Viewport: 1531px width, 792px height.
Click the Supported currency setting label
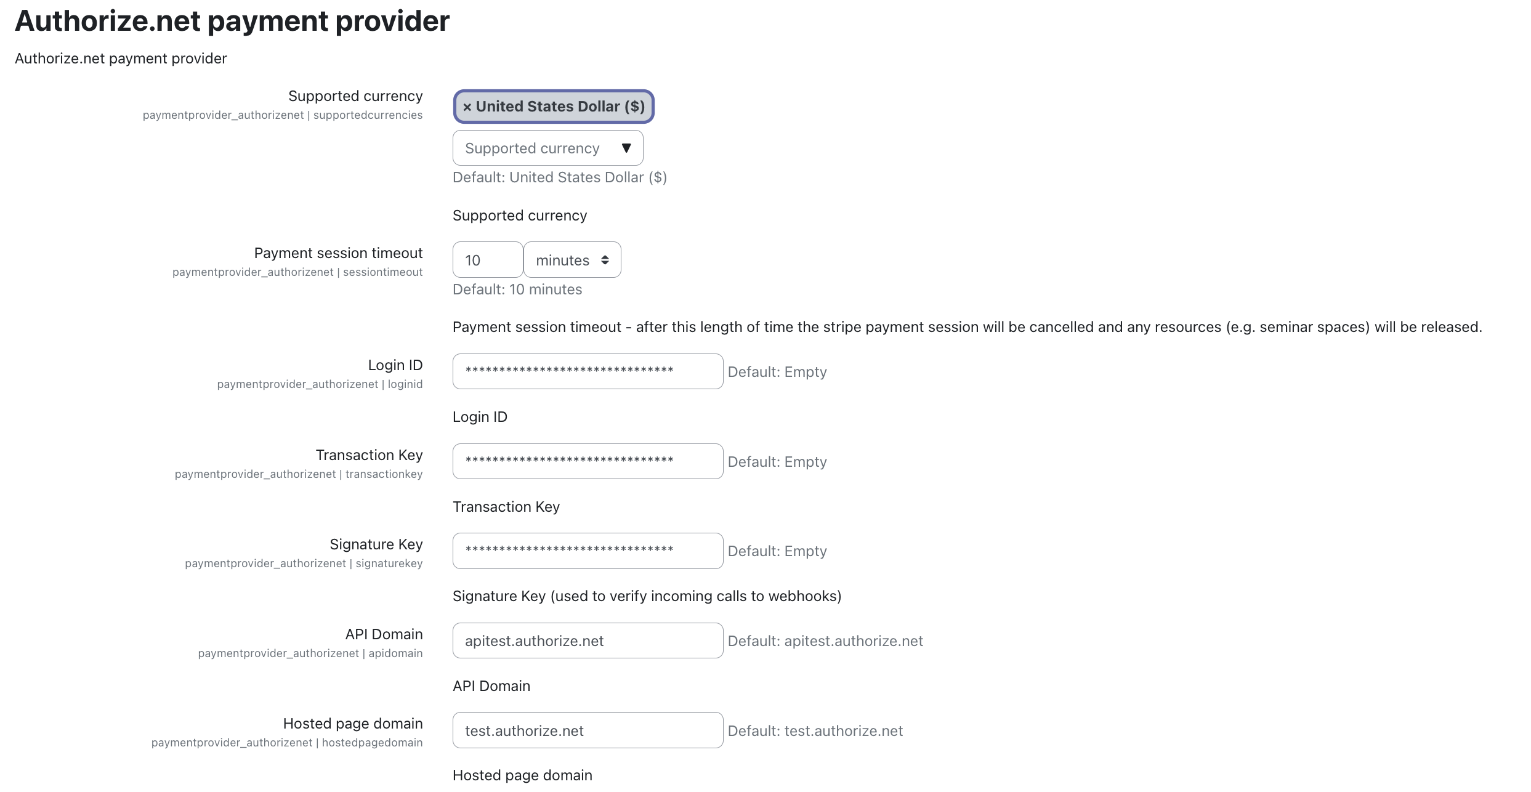(355, 96)
